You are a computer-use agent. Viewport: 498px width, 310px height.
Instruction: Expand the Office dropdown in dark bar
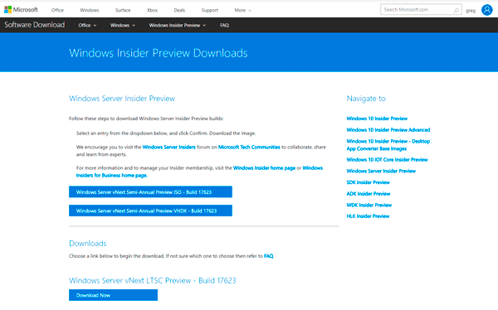87,26
